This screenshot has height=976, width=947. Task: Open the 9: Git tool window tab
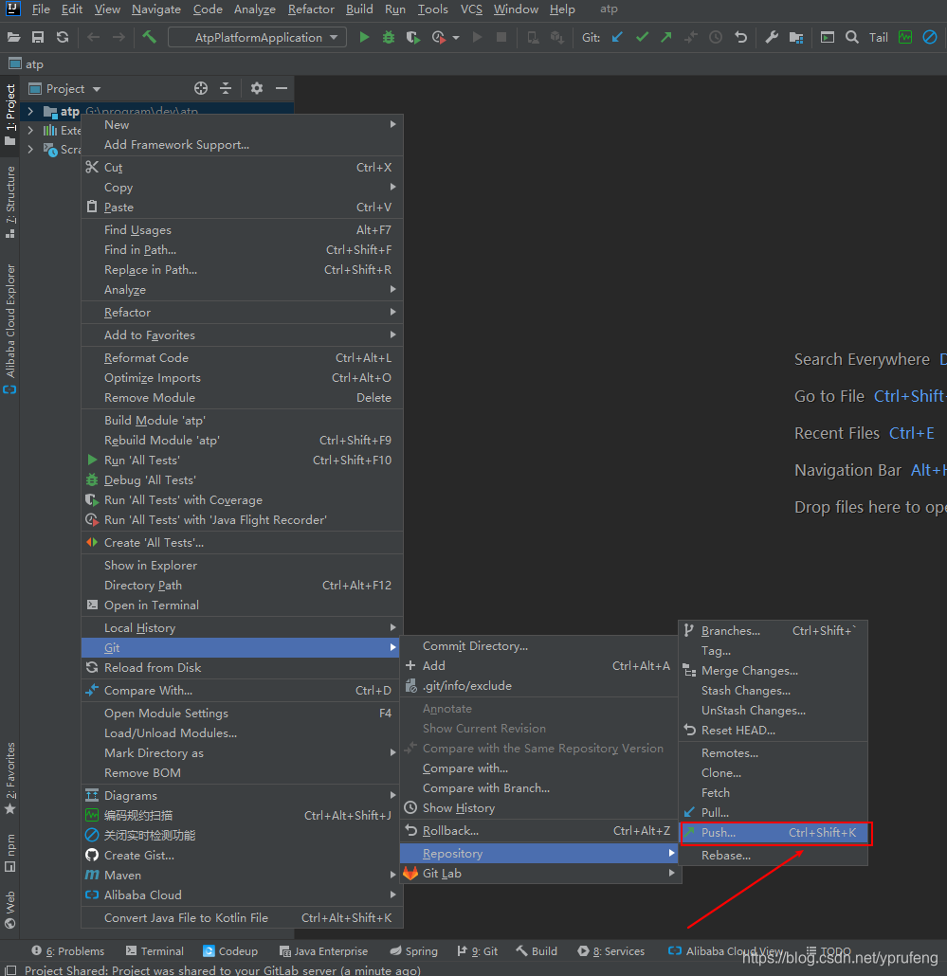click(x=478, y=951)
